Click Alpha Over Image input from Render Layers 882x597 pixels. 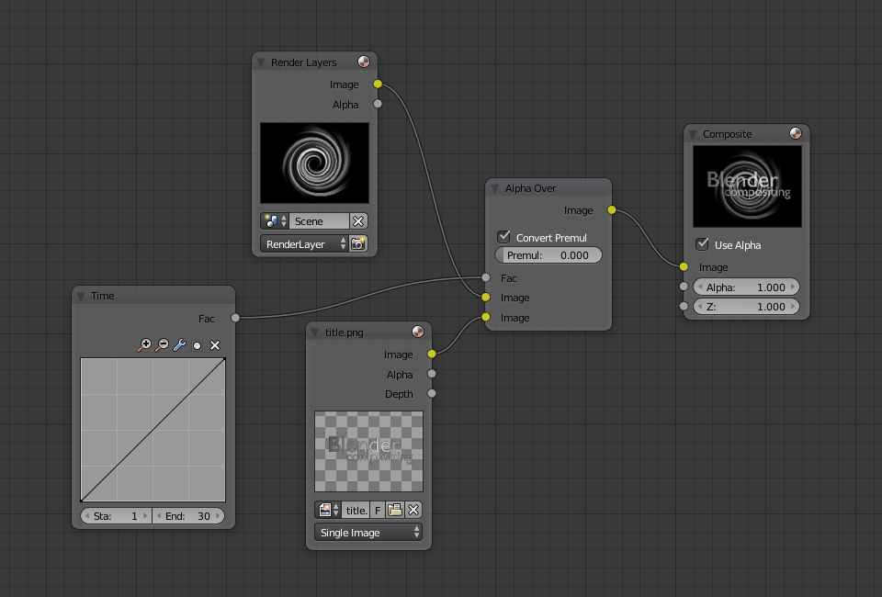pyautogui.click(x=486, y=297)
